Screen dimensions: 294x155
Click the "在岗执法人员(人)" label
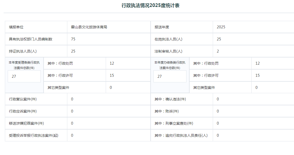coord(168,39)
